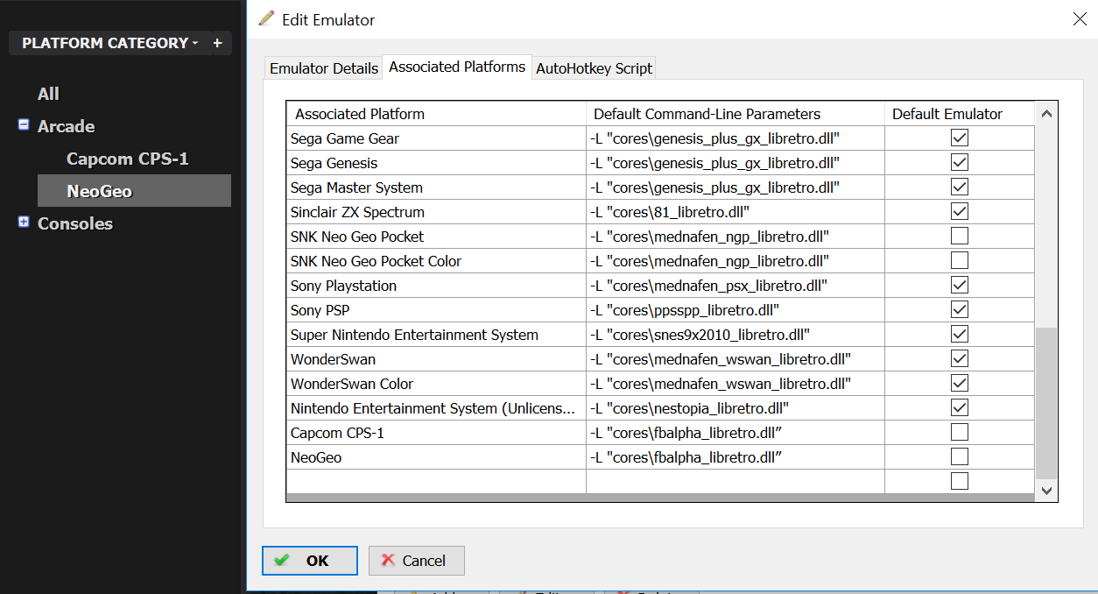1098x594 pixels.
Task: Toggle Default Emulator for Sinclair ZX Spectrum
Action: (x=960, y=211)
